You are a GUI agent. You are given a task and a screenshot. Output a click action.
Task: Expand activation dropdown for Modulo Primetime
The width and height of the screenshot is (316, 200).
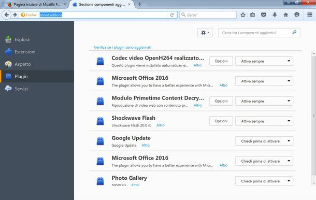click(x=264, y=101)
